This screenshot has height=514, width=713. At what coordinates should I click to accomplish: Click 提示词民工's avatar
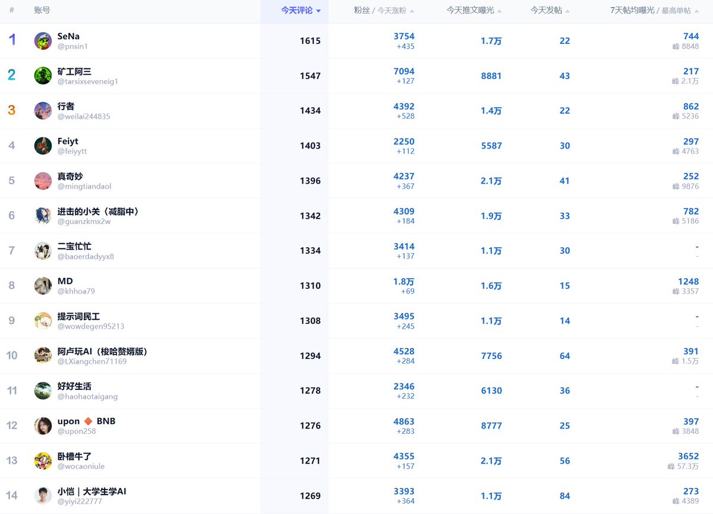point(43,321)
